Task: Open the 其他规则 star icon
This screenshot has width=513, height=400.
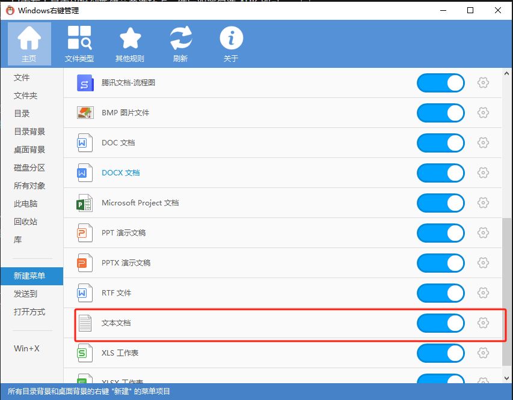Action: tap(130, 44)
